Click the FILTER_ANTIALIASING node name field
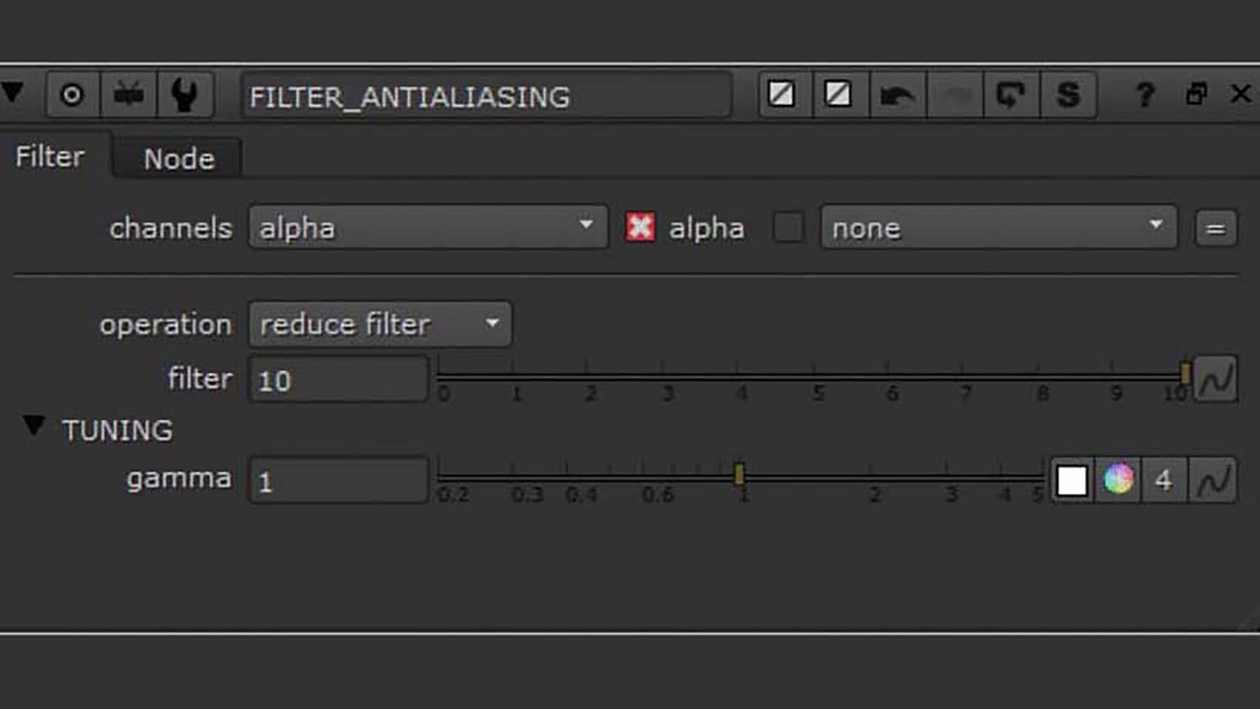The width and height of the screenshot is (1260, 709). click(x=486, y=97)
